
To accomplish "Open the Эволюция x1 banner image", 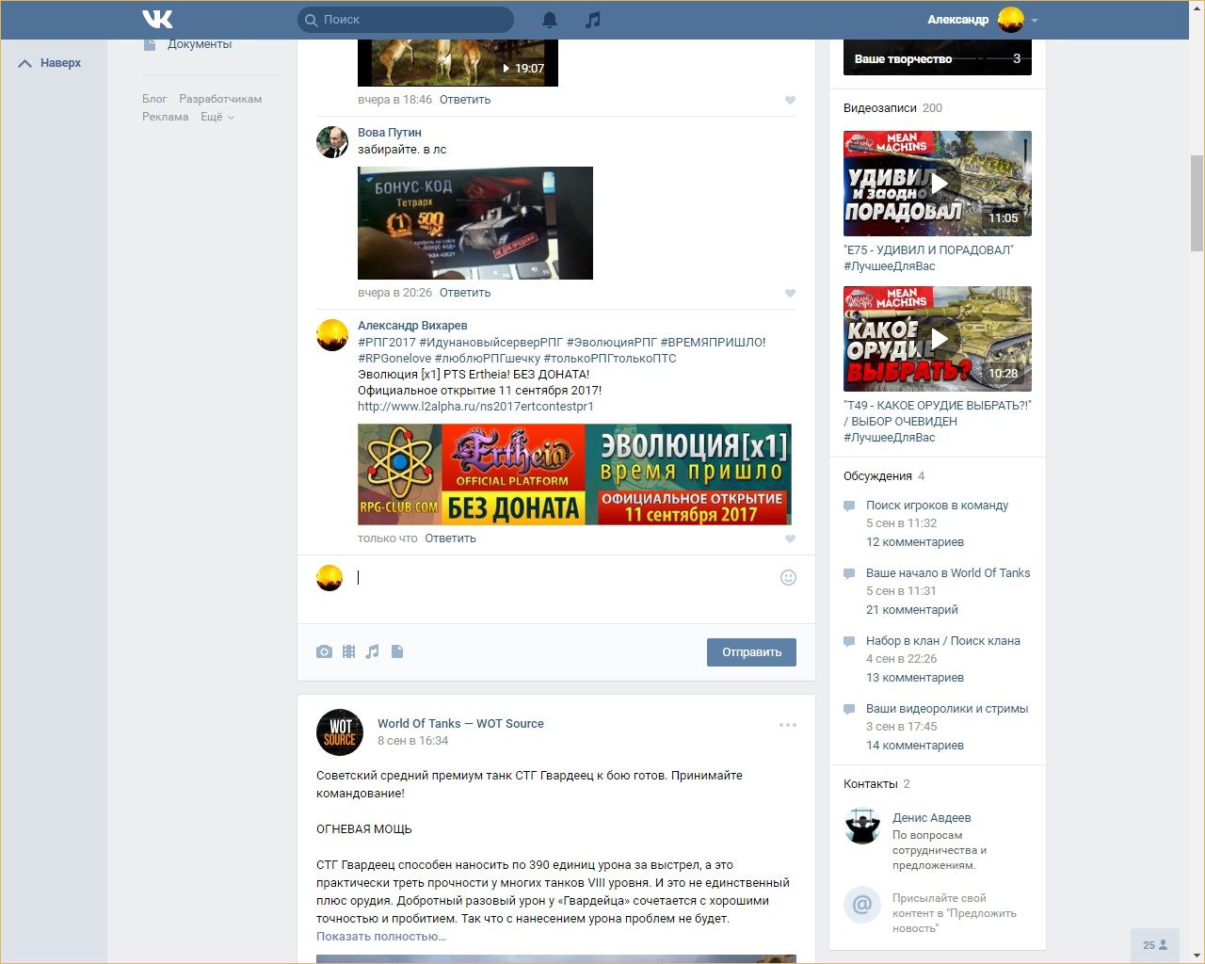I will (x=574, y=474).
